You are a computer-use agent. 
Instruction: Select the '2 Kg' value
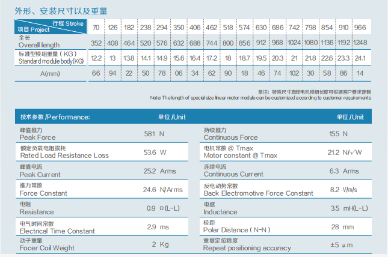161,244
